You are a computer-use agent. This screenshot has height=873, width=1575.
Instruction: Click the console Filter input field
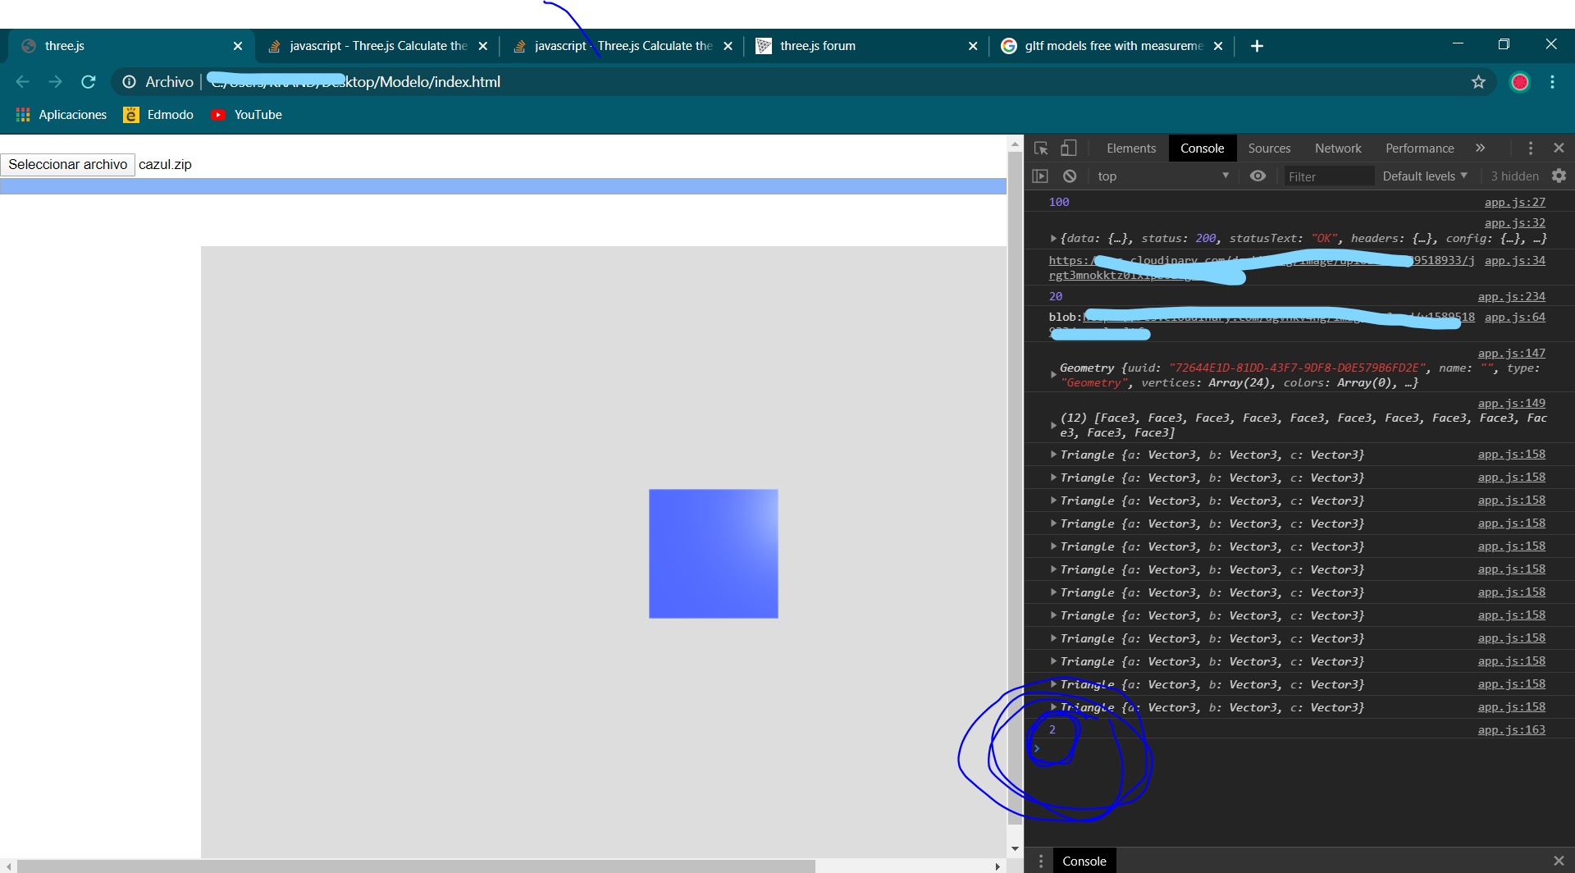click(x=1327, y=176)
